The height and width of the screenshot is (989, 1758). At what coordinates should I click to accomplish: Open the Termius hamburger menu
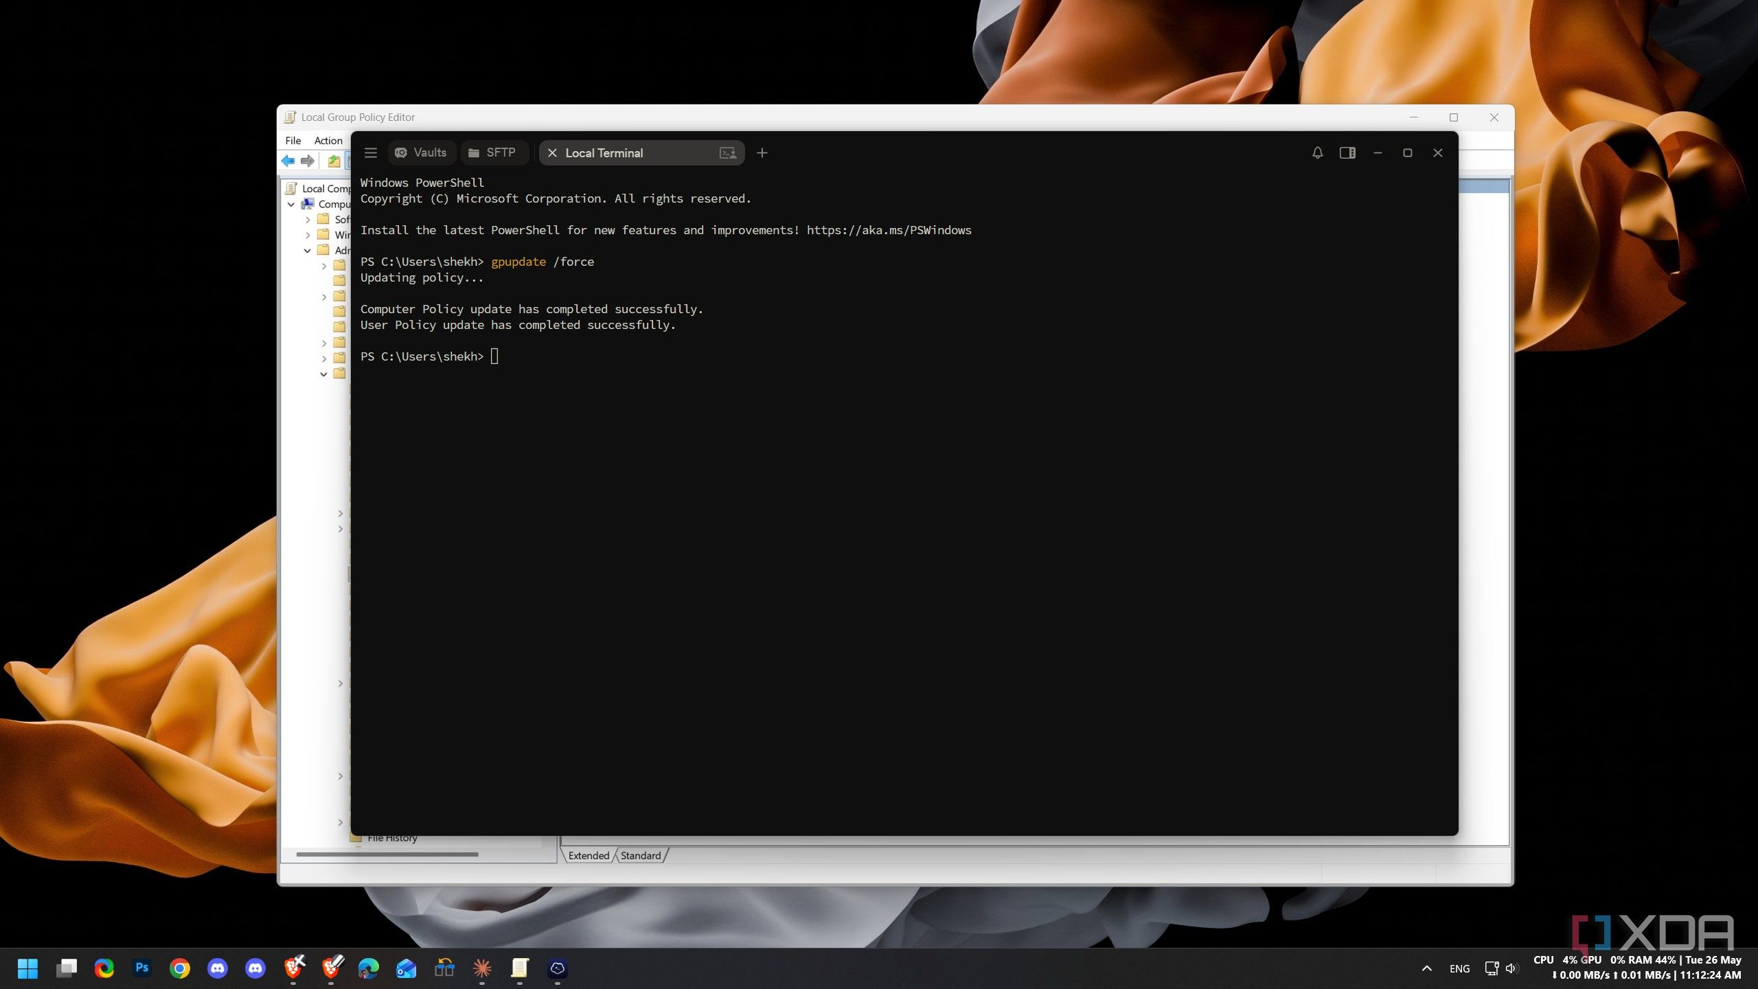[370, 152]
